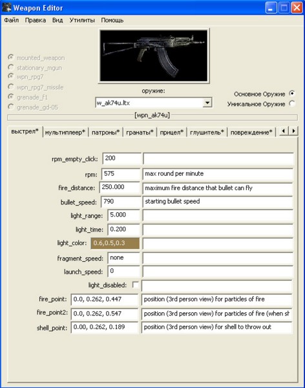Click the [wpn_ak74u] section label
Viewport: 305px width, 388px height.
click(x=152, y=115)
